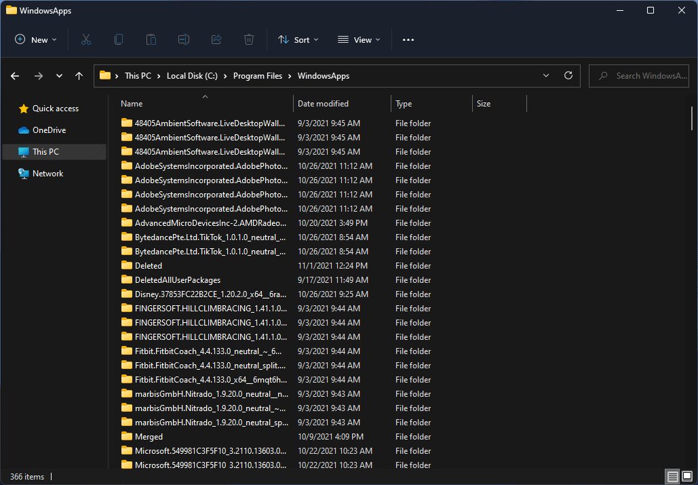Click the Copy icon in toolbar
Viewport: 698px width, 485px height.
click(119, 40)
